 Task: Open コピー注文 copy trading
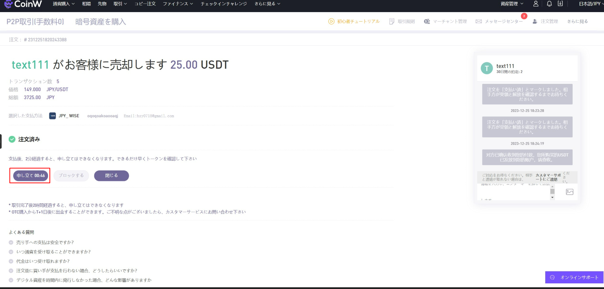click(145, 4)
